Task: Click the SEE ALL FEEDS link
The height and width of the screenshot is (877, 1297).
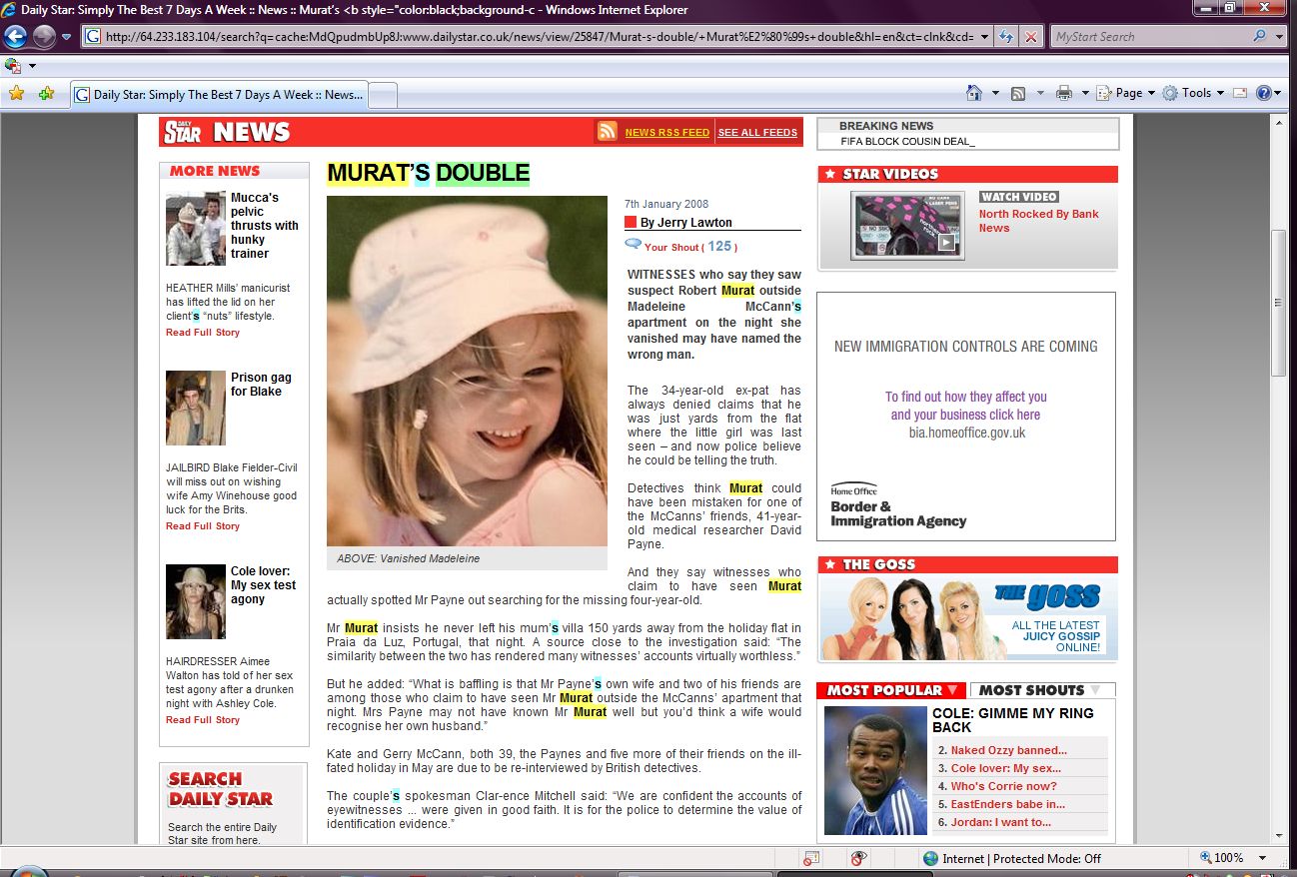Action: (x=757, y=132)
